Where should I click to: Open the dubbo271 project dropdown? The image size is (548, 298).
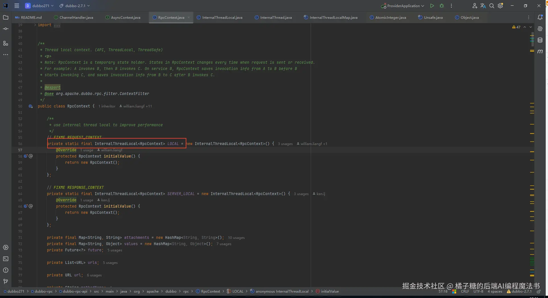(39, 6)
